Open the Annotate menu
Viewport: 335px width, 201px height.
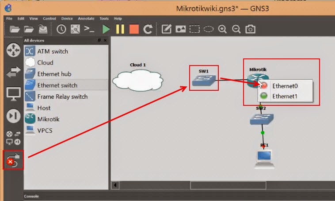[x=86, y=19]
